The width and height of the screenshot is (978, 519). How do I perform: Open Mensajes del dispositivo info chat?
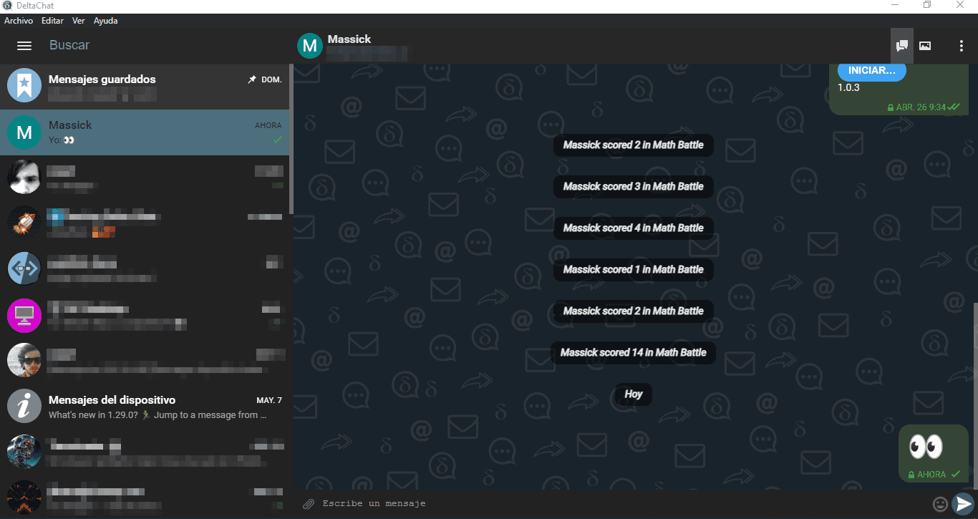tap(143, 407)
